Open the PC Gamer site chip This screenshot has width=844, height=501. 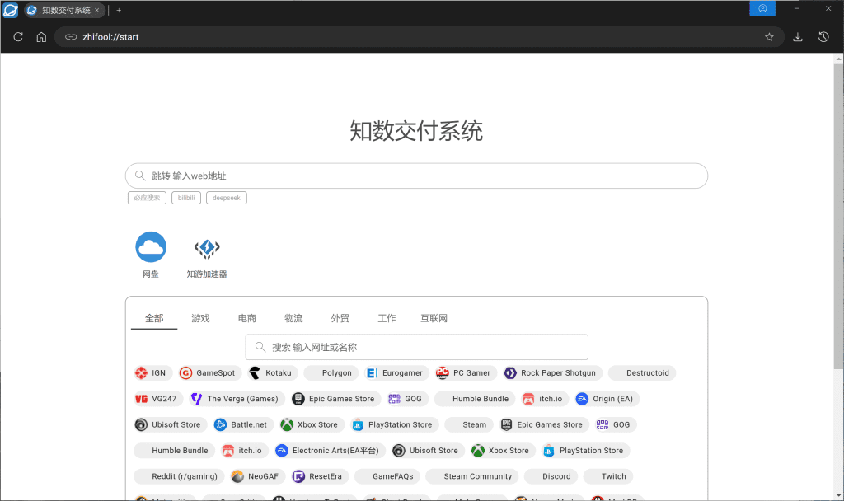[x=466, y=373]
